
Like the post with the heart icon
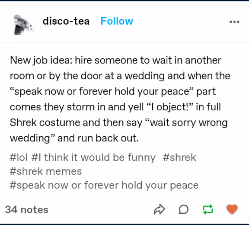[232, 209]
